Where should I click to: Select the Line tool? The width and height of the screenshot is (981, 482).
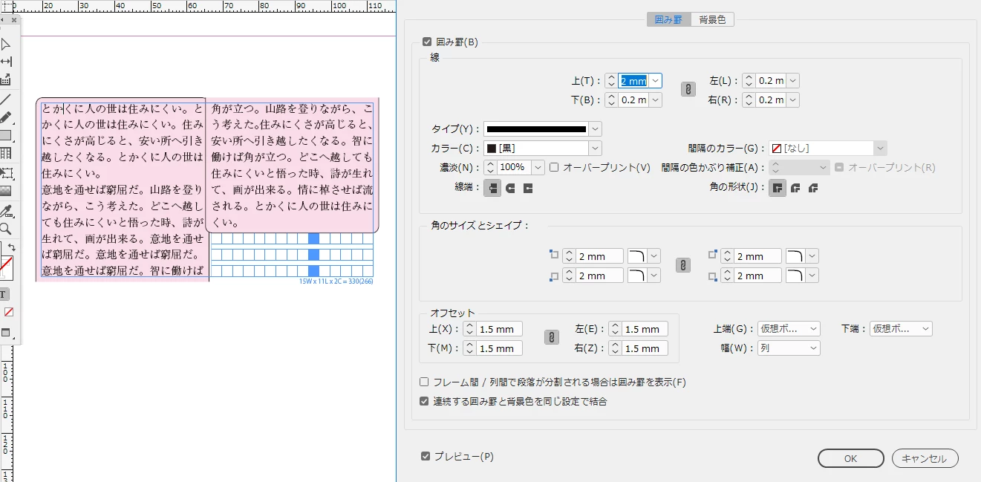click(x=6, y=99)
